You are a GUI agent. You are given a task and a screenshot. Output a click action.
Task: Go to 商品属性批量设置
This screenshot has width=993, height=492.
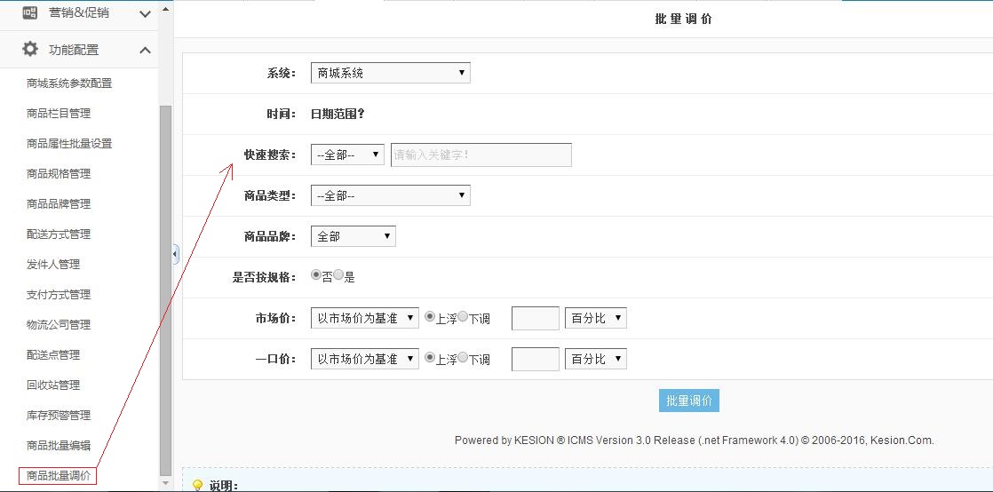click(69, 144)
